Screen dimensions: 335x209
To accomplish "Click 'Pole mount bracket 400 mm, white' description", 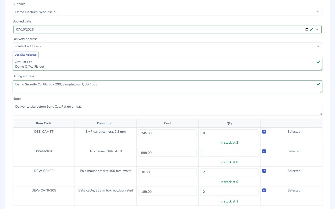I will click(x=106, y=171).
